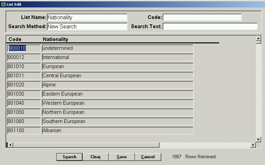Click the Clear button
This screenshot has width=265, height=165.
(x=95, y=157)
